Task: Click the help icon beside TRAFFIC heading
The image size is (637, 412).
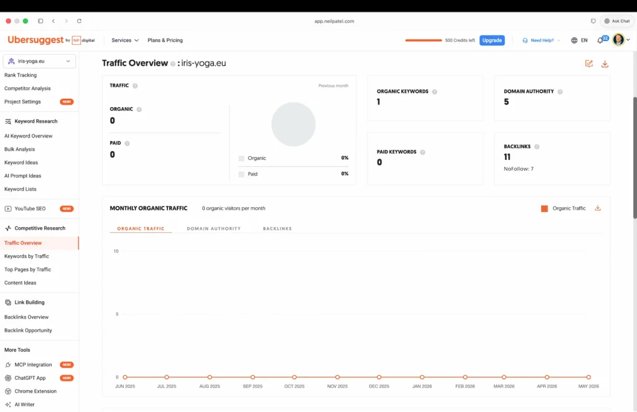Action: [x=135, y=86]
